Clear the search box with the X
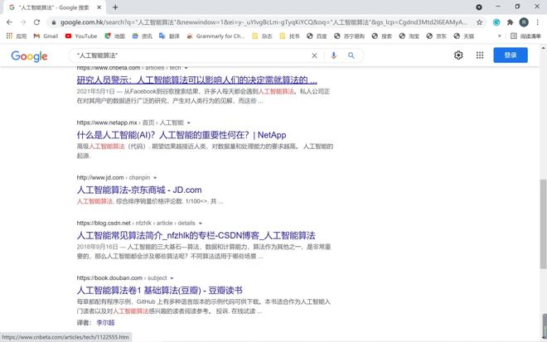The image size is (547, 342). pos(314,55)
